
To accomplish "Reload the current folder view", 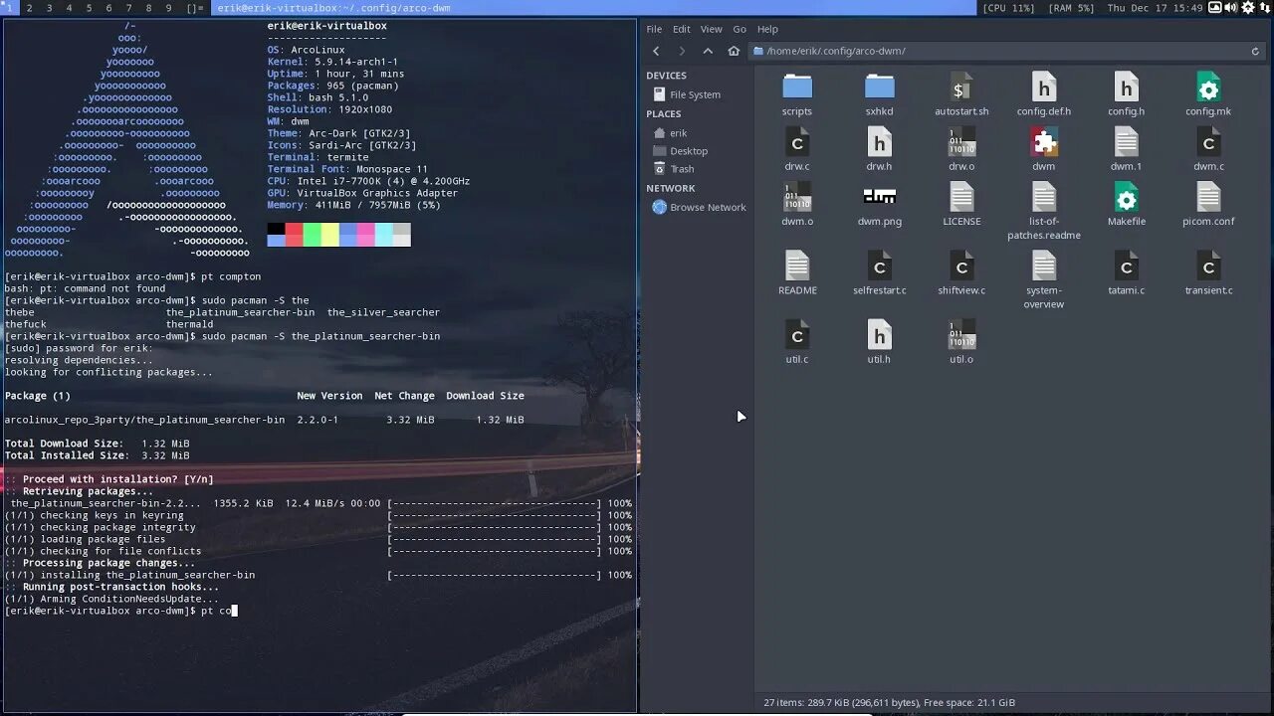I will click(x=1255, y=51).
